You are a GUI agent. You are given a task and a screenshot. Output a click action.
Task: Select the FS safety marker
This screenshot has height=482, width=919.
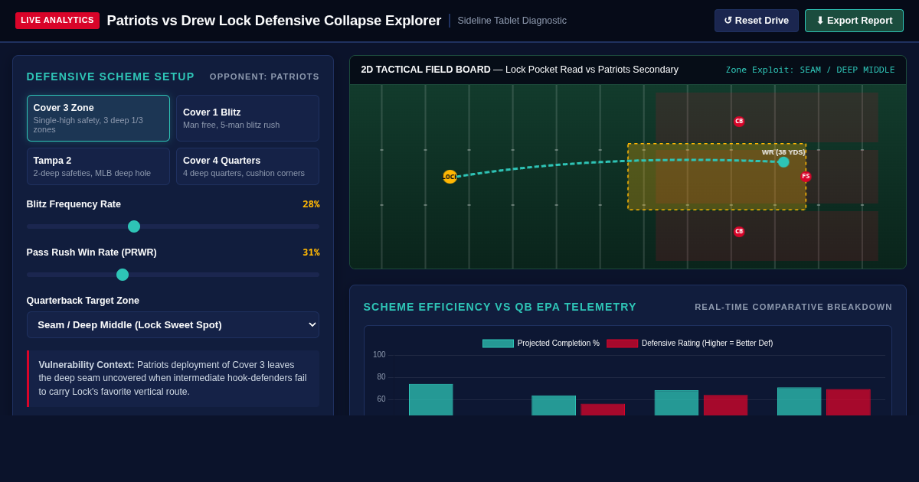tap(806, 176)
